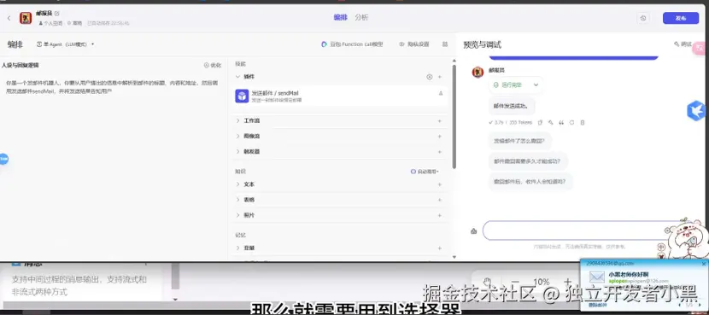The height and width of the screenshot is (315, 709).
Task: Switch to the 分析 tab
Action: tap(361, 17)
